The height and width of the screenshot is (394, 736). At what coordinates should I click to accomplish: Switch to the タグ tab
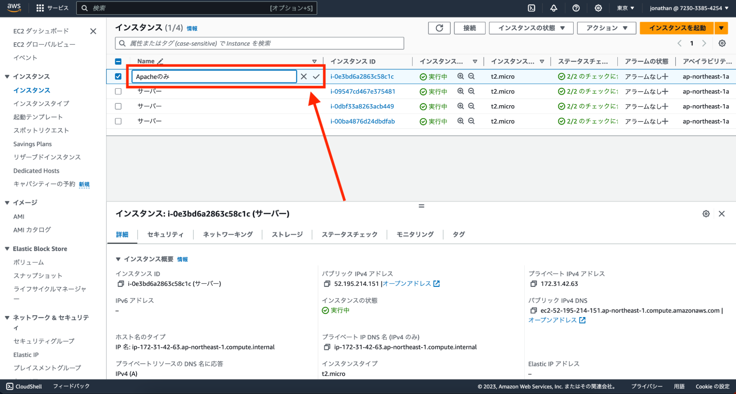point(458,234)
